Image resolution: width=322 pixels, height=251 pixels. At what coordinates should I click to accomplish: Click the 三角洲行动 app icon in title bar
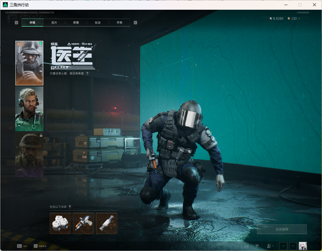tap(5, 4)
